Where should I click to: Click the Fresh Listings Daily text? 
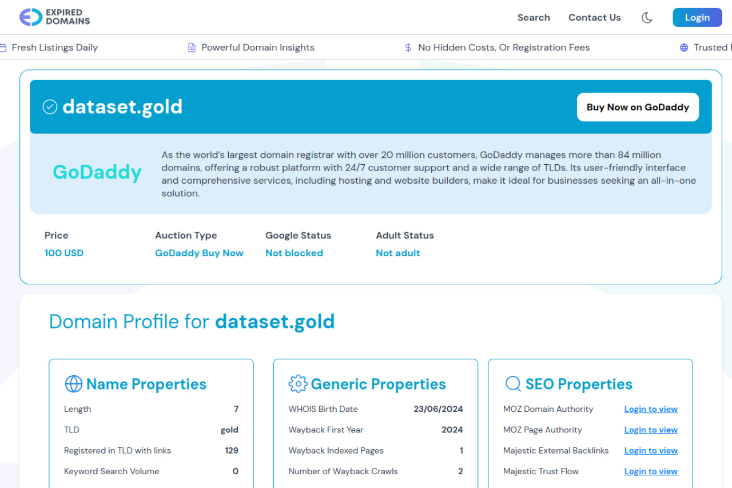pyautogui.click(x=55, y=47)
